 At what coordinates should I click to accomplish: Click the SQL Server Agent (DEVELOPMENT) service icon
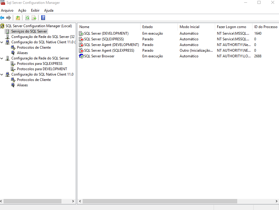point(81,45)
